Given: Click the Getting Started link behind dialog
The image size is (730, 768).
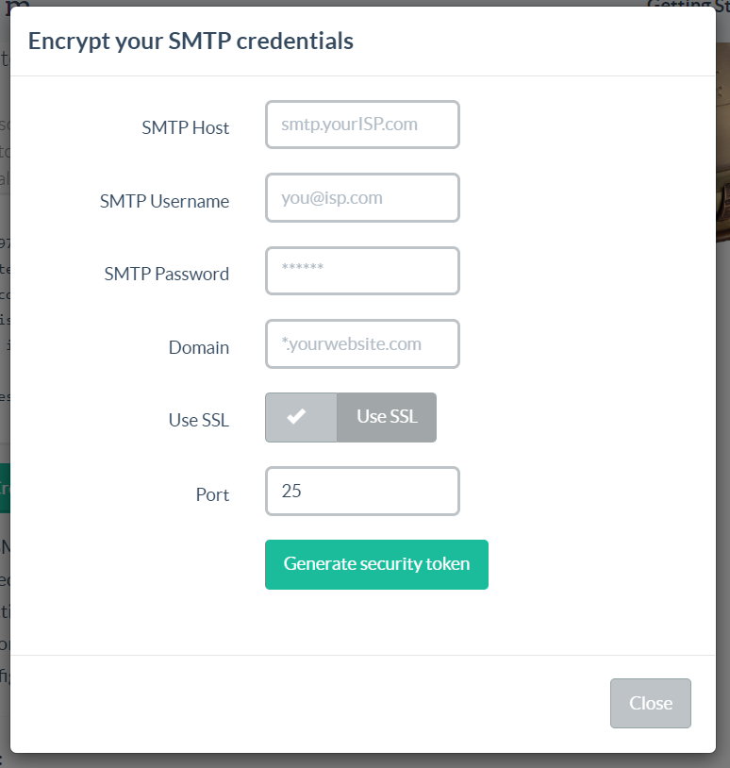Looking at the screenshot, I should (687, 4).
